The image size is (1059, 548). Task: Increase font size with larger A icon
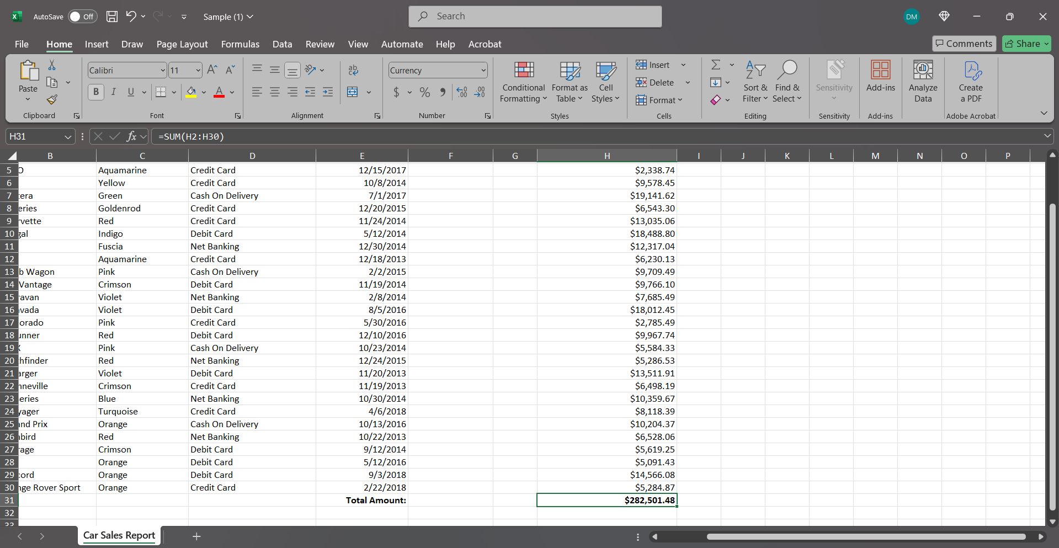pos(212,70)
